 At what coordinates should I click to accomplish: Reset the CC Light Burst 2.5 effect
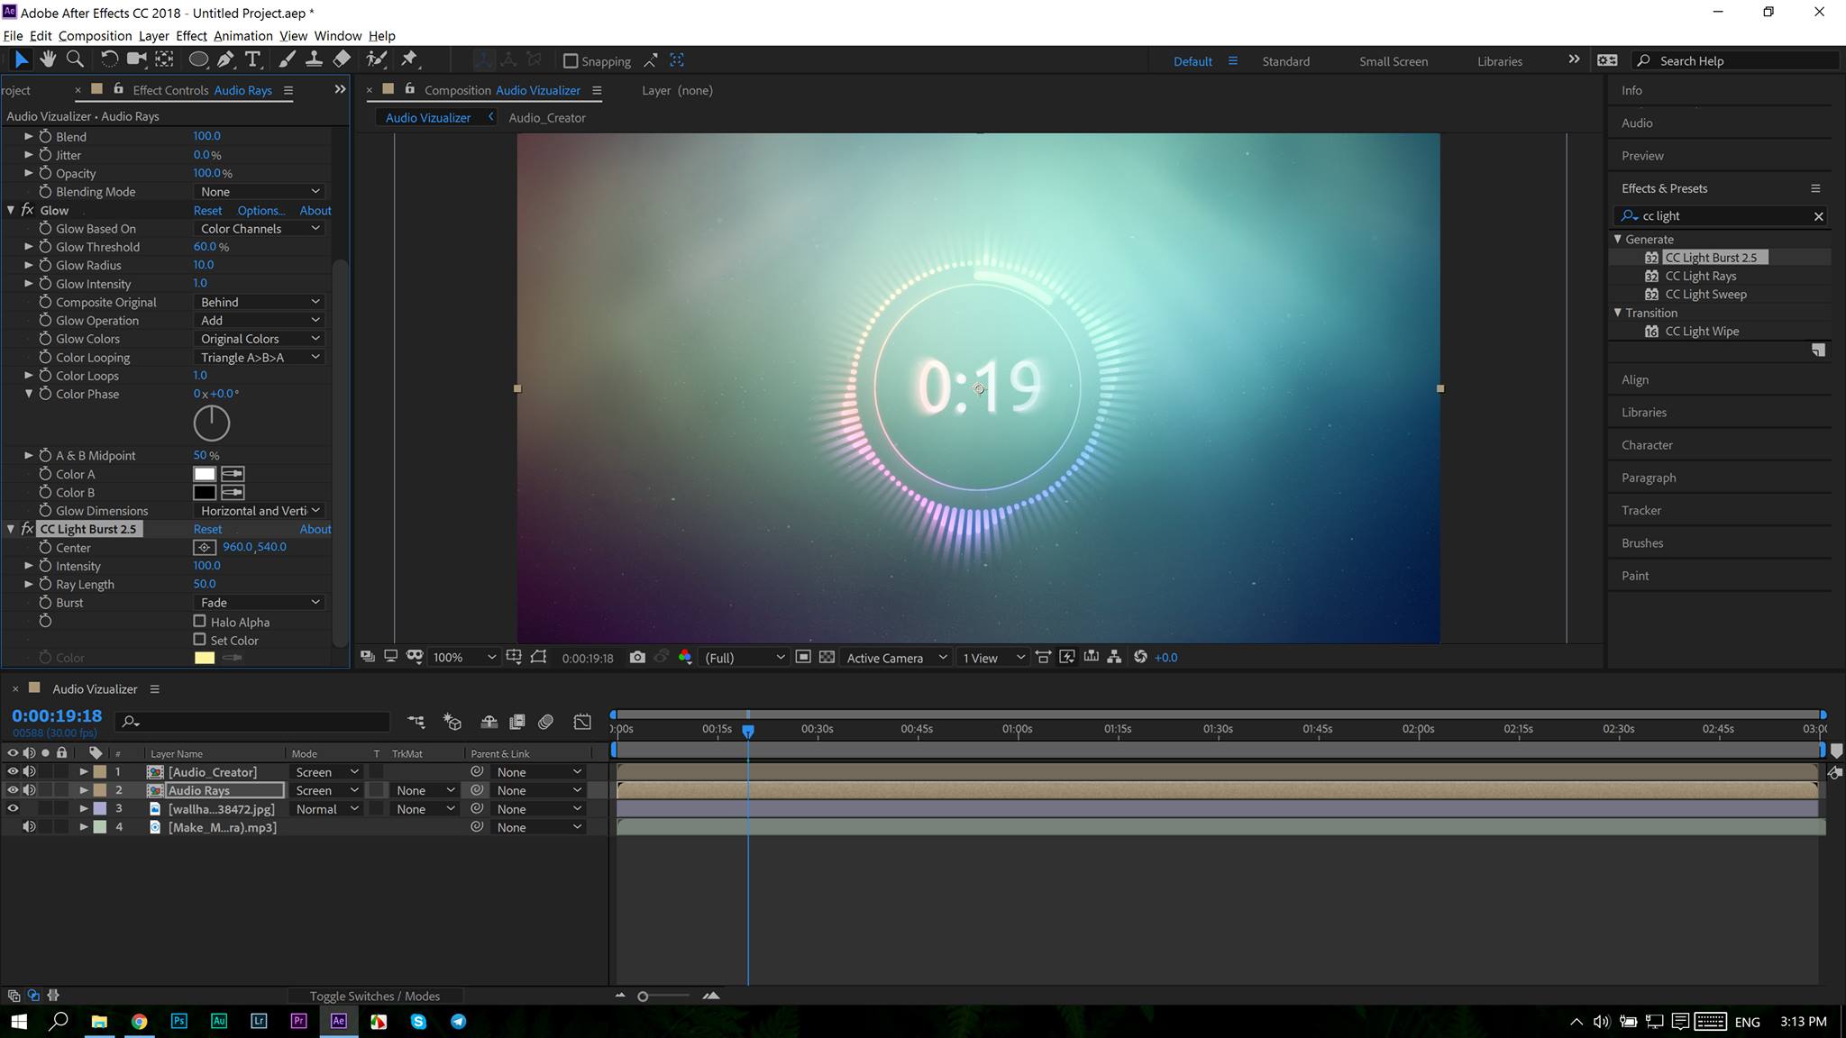pos(207,529)
